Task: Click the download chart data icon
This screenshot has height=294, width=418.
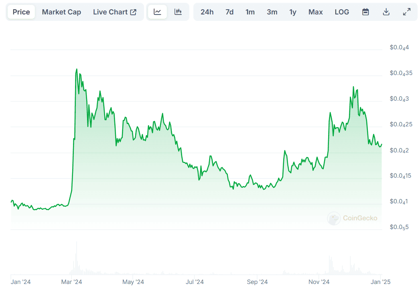Action: click(x=386, y=12)
